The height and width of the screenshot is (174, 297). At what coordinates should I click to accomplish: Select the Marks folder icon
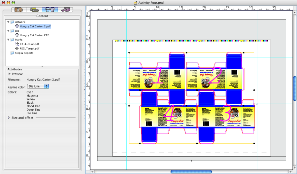pyautogui.click(x=12, y=40)
